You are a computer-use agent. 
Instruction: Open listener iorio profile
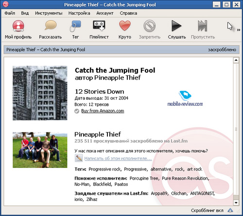[78, 199]
